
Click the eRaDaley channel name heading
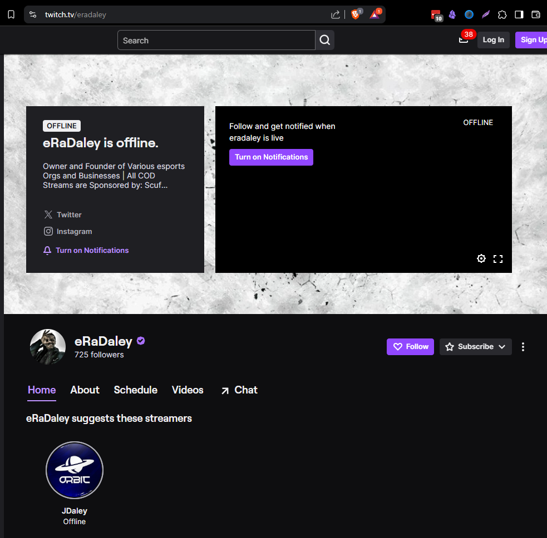tap(104, 341)
